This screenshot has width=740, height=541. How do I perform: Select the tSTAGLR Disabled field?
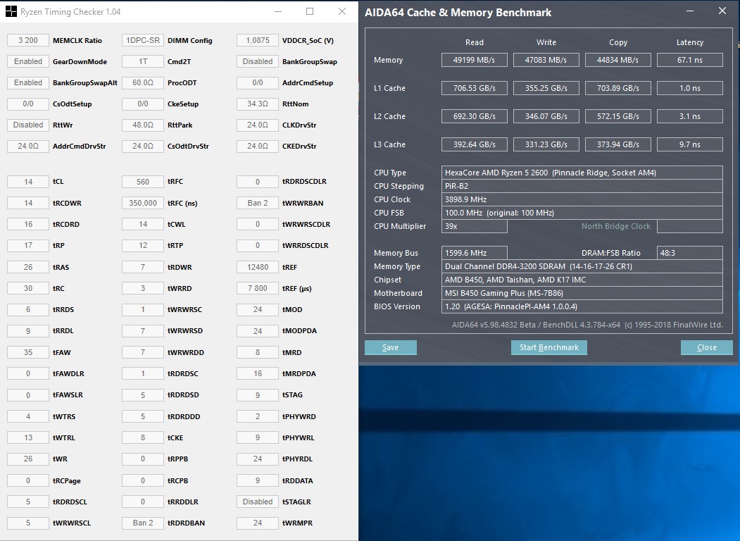tap(257, 502)
